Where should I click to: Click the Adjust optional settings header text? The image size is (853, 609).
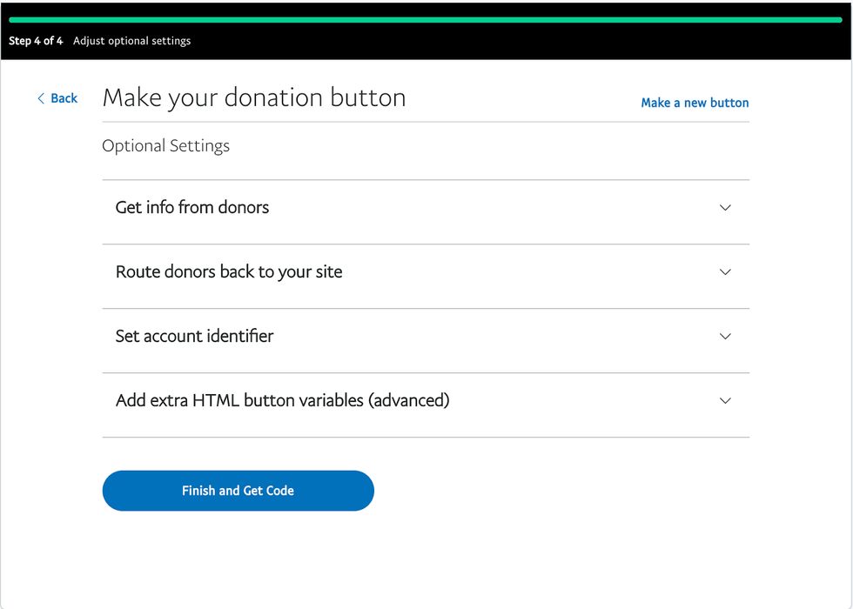pos(131,41)
